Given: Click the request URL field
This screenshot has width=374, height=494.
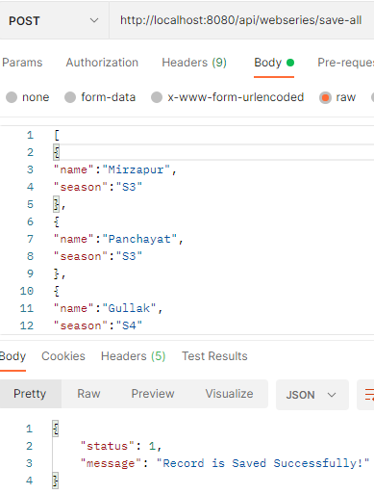Looking at the screenshot, I should [241, 21].
